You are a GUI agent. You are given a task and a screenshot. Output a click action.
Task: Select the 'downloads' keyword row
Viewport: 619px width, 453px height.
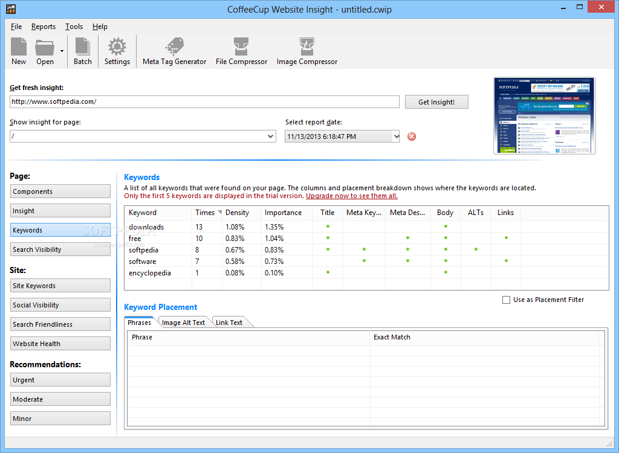(366, 227)
